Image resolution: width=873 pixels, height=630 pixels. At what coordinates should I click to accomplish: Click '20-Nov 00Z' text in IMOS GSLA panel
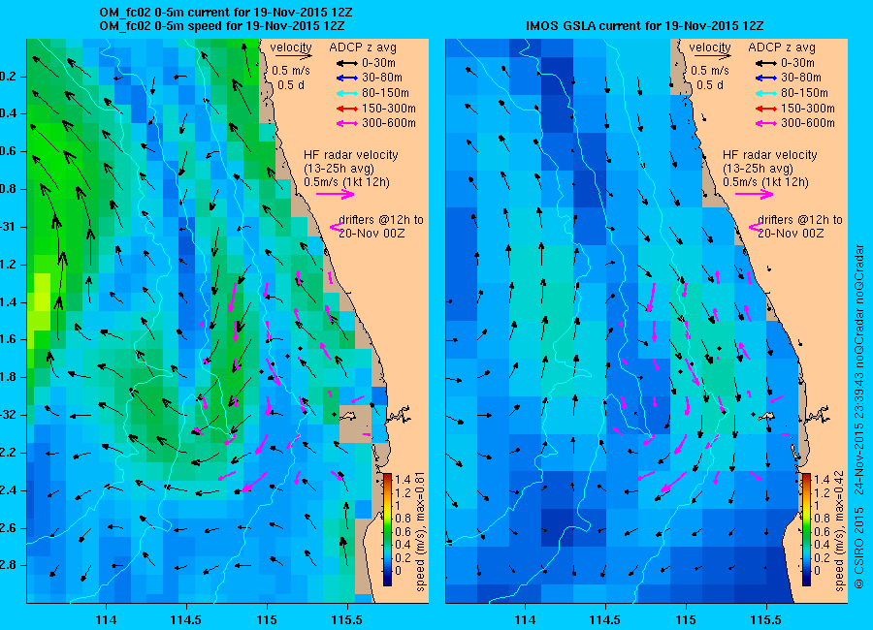click(x=791, y=234)
